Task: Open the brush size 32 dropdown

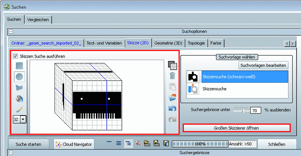Action: pos(23,120)
